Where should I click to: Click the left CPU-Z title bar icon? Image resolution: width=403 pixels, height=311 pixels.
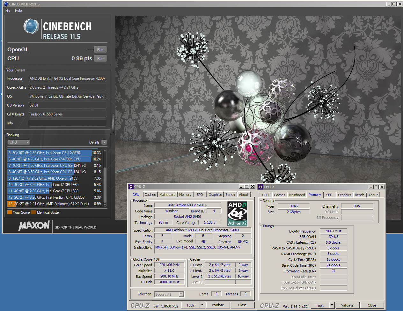tap(131, 187)
